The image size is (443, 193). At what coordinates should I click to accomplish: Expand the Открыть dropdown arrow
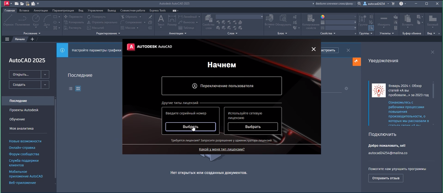[x=45, y=75]
